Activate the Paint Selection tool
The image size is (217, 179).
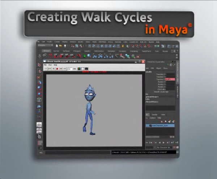(39, 77)
